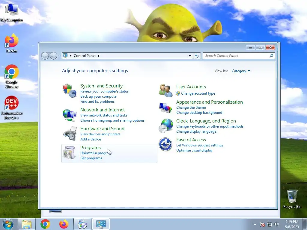Open the Network and Internet heading link
The image size is (307, 230).
103,110
